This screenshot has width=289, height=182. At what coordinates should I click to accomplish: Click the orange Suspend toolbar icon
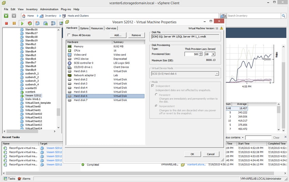tap(14, 23)
